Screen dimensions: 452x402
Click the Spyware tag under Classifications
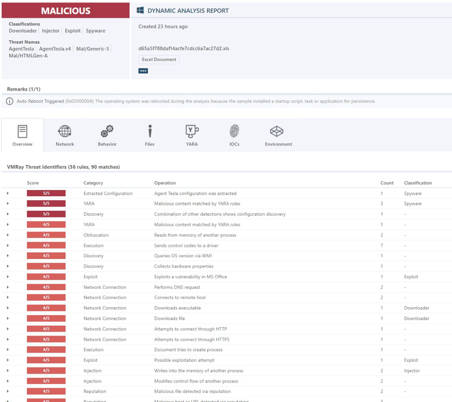pyautogui.click(x=96, y=31)
